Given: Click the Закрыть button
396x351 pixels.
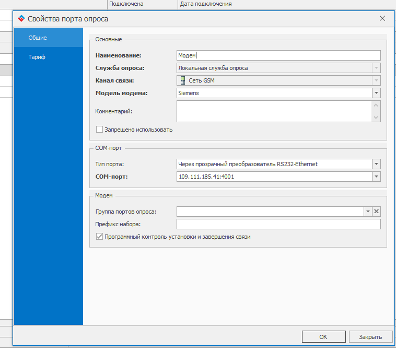Looking at the screenshot, I should pos(370,336).
